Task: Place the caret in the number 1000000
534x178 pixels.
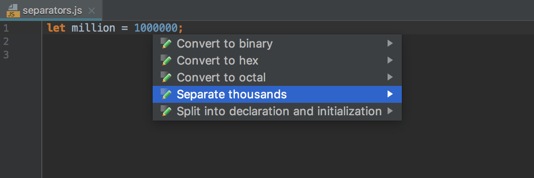Action: [x=156, y=28]
